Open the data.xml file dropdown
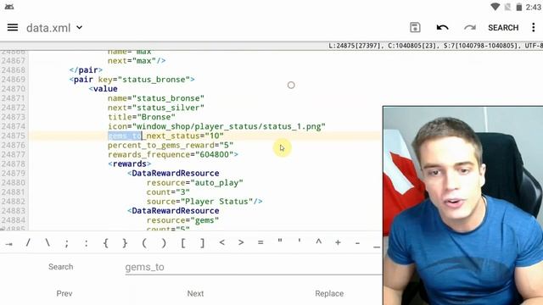 tap(54, 28)
